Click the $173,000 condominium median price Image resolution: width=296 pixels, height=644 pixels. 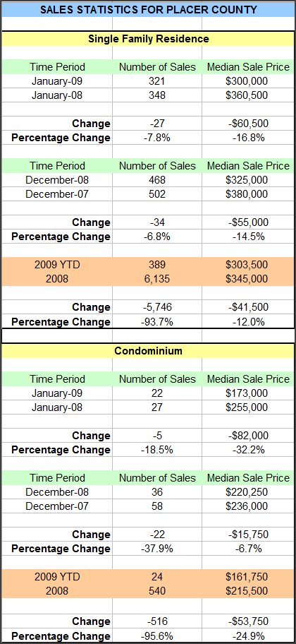point(247,393)
